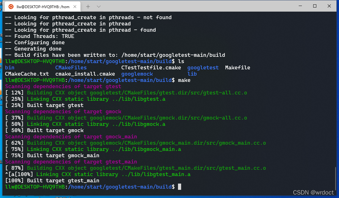Viewport: 339px width, 198px height.
Task: Click '../lib/libgtest_main.a' path text
Action: (x=156, y=174)
